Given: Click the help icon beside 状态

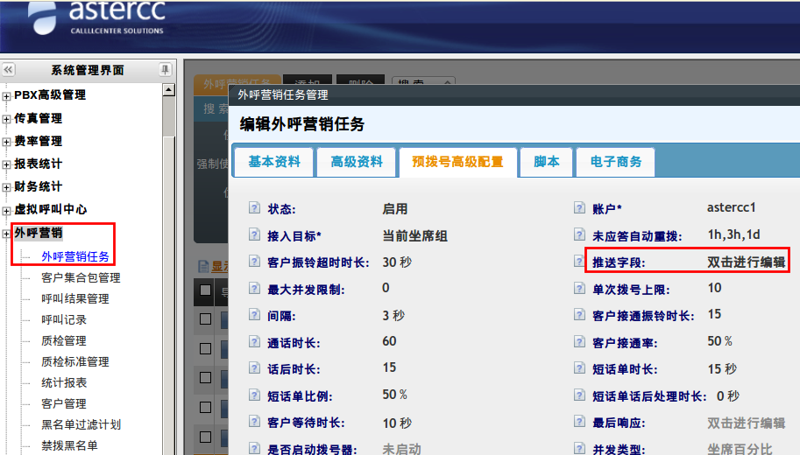Looking at the screenshot, I should click(x=255, y=209).
